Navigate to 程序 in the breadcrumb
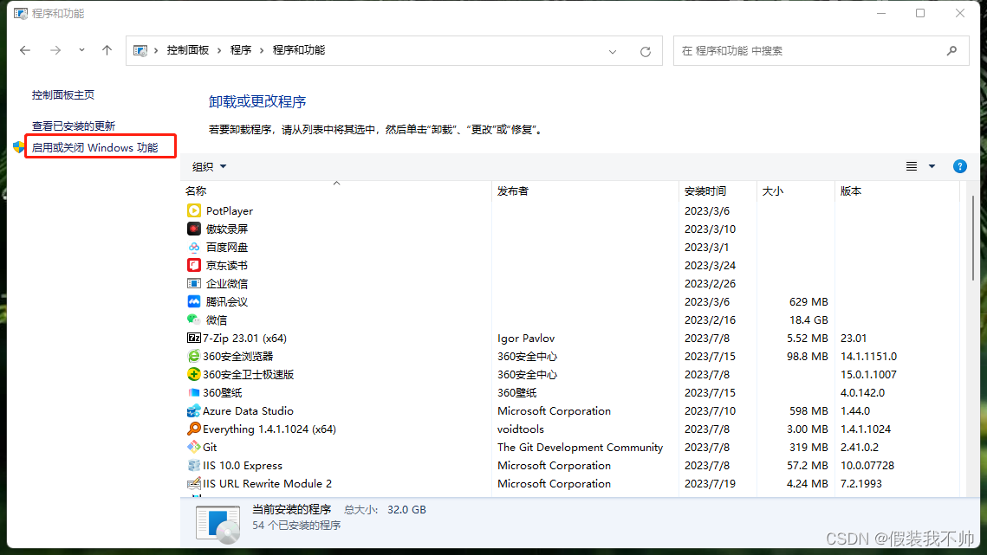The width and height of the screenshot is (987, 555). [x=242, y=50]
